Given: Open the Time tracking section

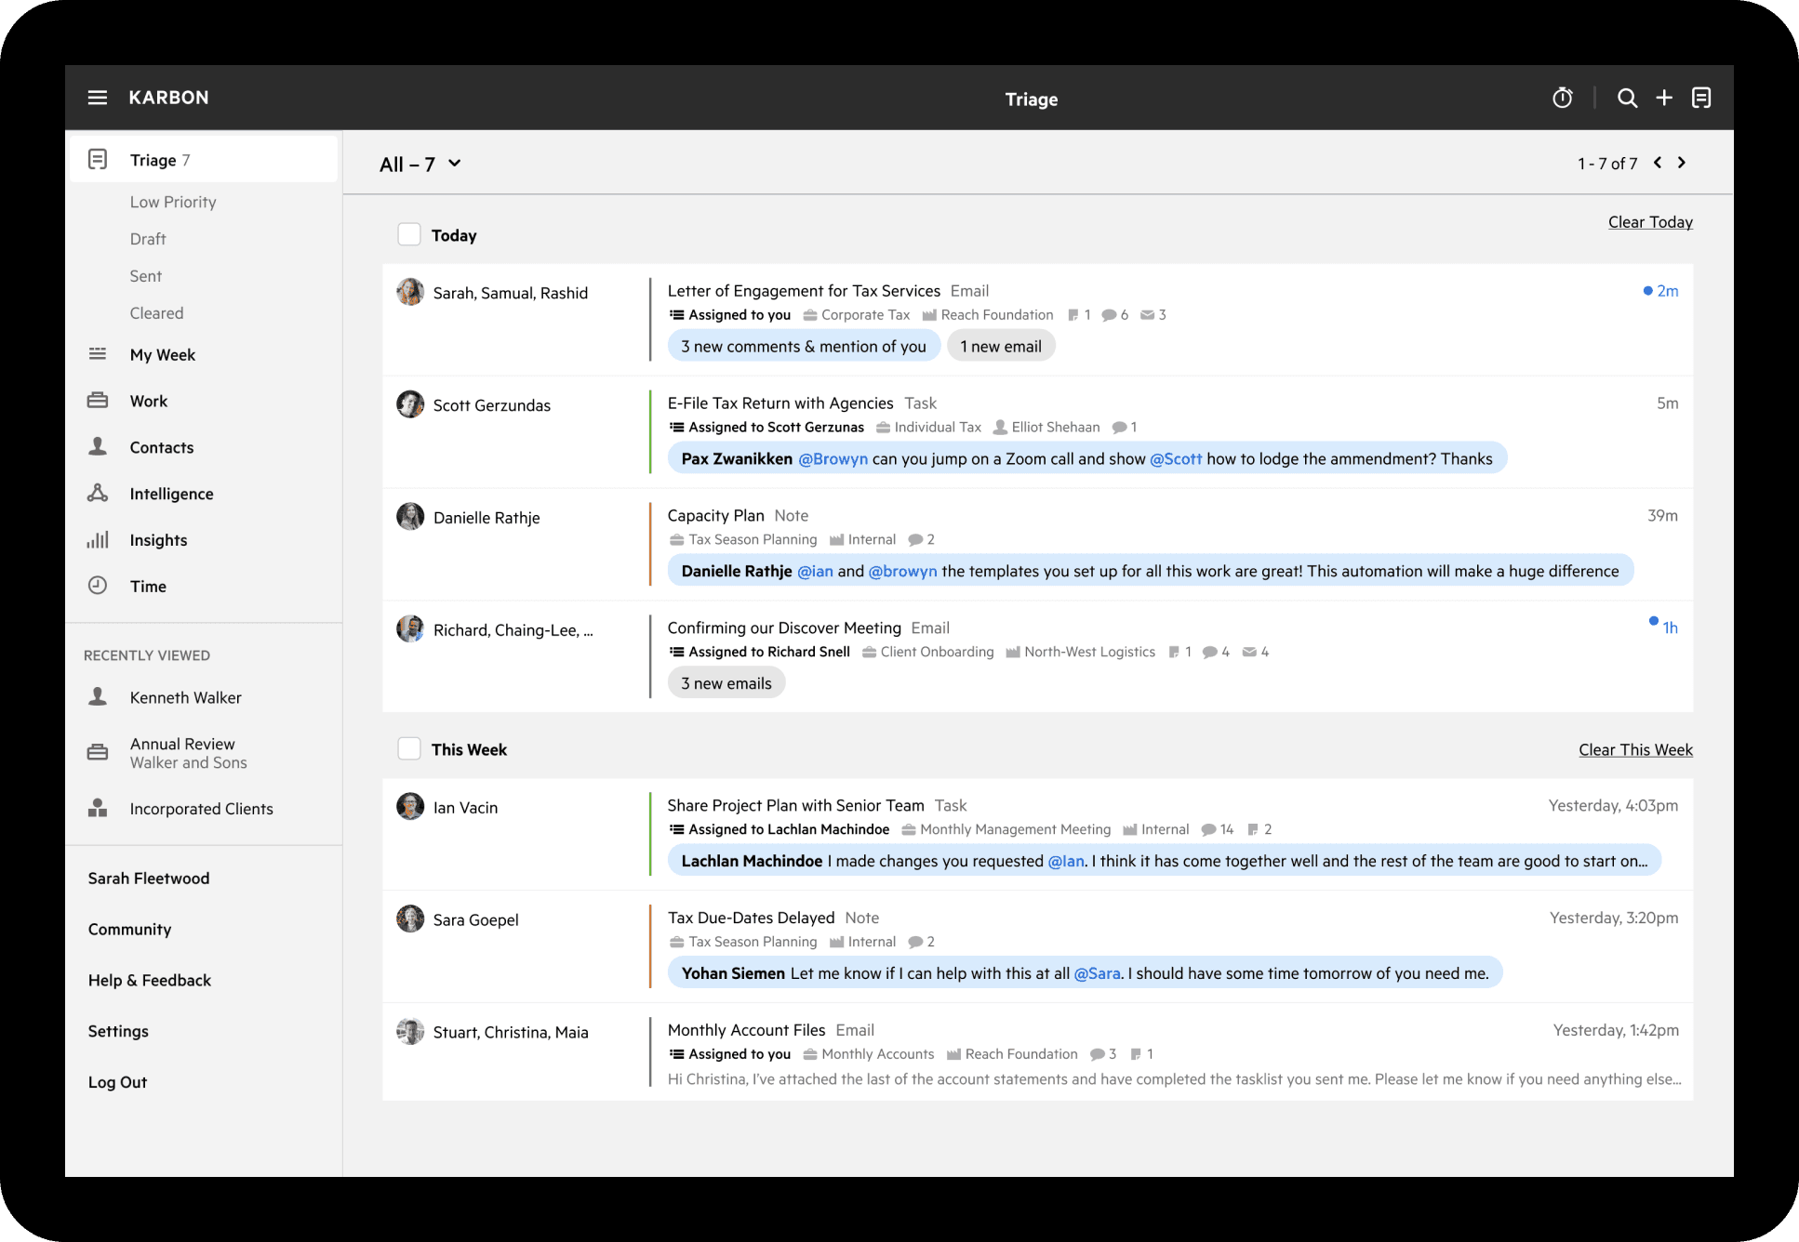Looking at the screenshot, I should click(x=147, y=586).
